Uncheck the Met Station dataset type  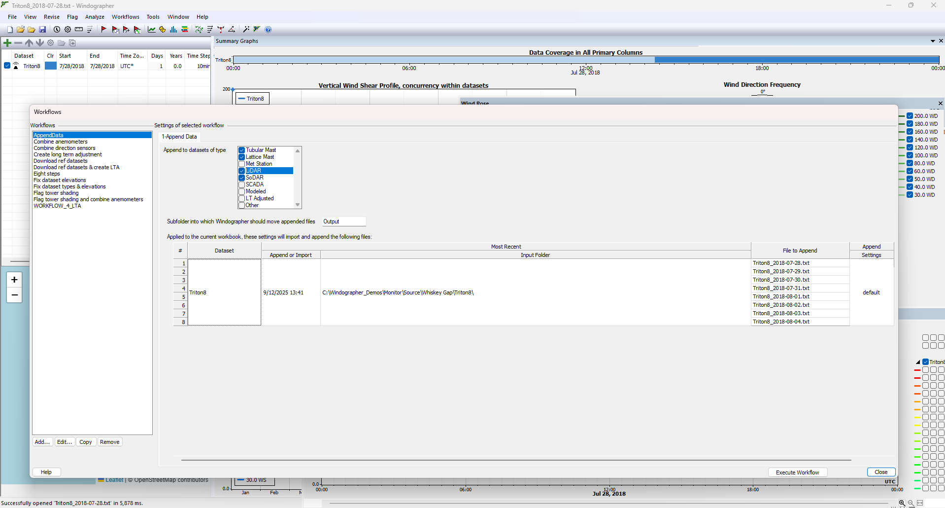(x=241, y=164)
